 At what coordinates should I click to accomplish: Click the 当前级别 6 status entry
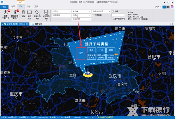point(24,117)
